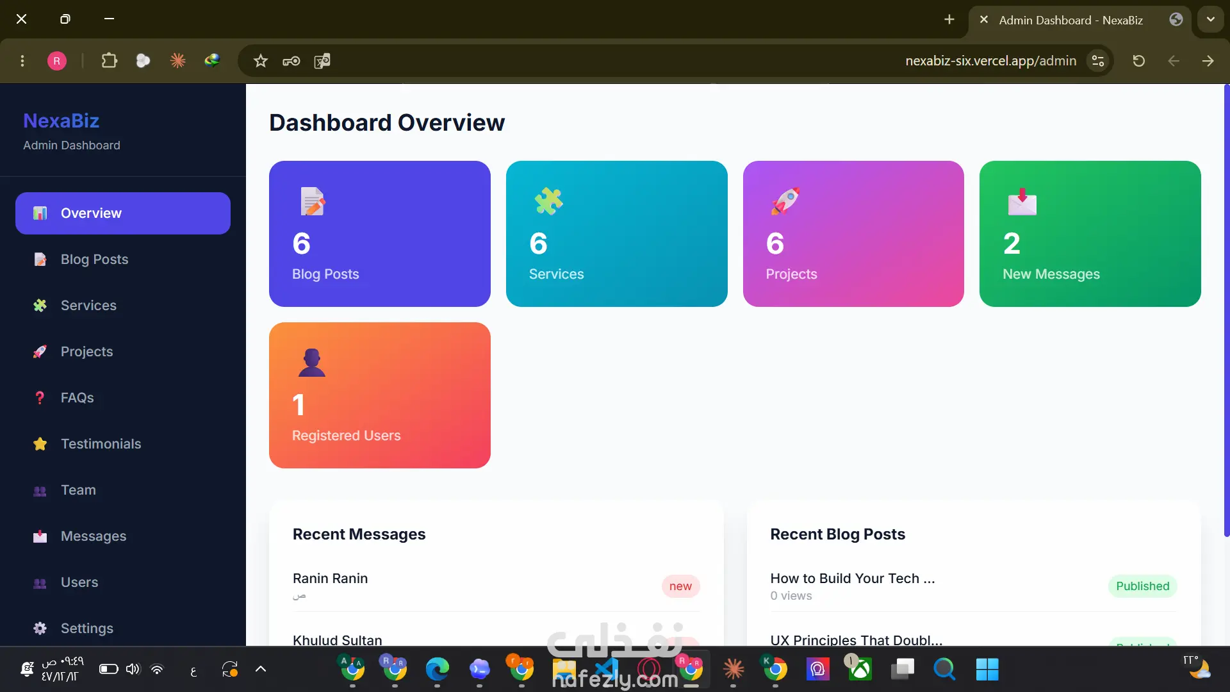
Task: Open the Ranin Ranin message
Action: click(496, 586)
